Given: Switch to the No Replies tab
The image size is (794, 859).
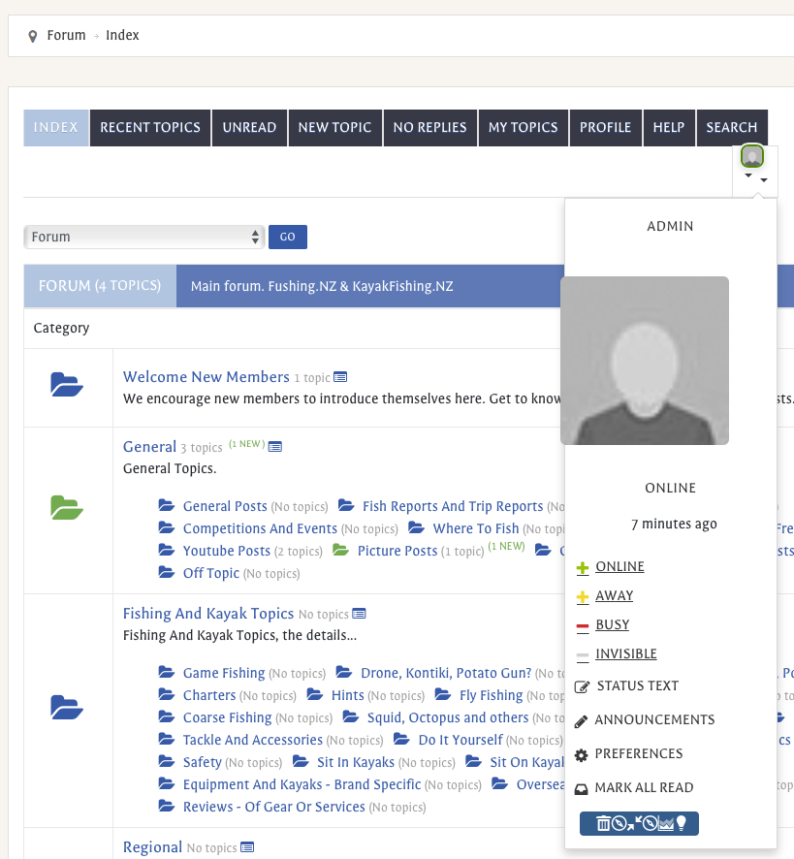Looking at the screenshot, I should [x=430, y=128].
